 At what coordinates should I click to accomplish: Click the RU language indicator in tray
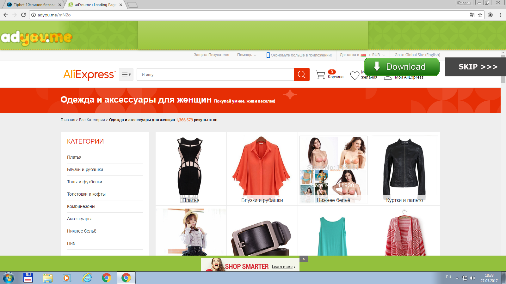[448, 277]
